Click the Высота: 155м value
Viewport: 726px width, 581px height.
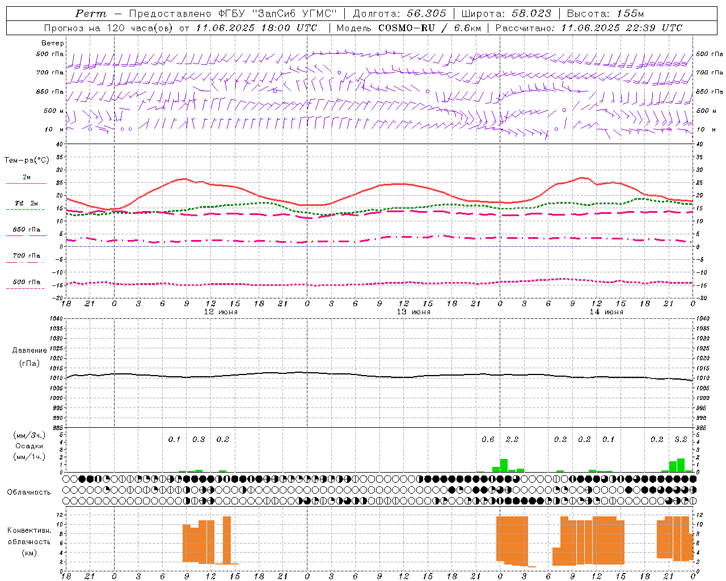coord(605,14)
